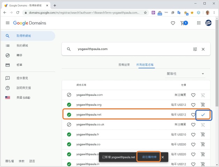Image resolution: width=219 pixels, height=167 pixels.
Task: Switch to the 搜尋結果 tab
Action: pos(124,65)
